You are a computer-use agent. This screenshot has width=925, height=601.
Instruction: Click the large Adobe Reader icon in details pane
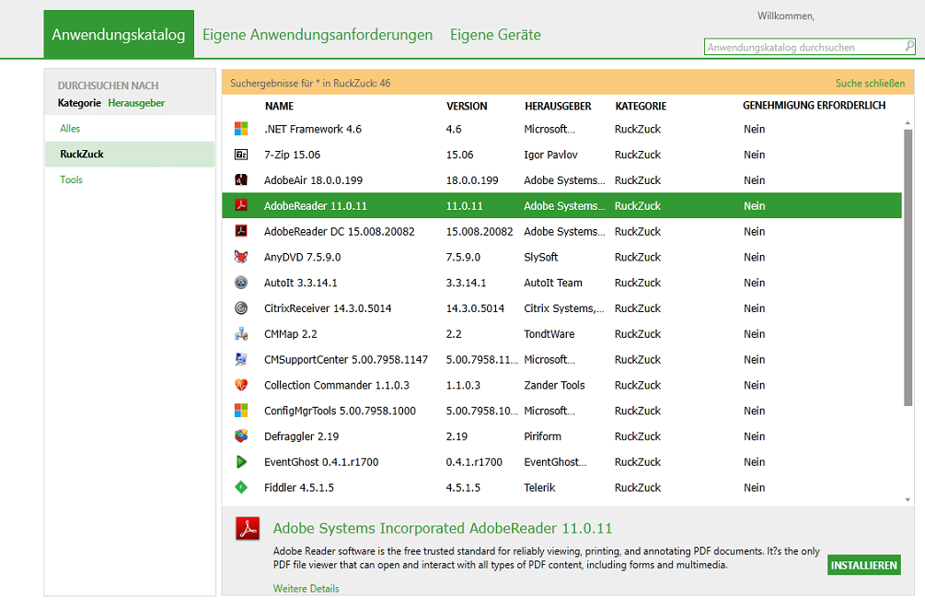point(248,528)
